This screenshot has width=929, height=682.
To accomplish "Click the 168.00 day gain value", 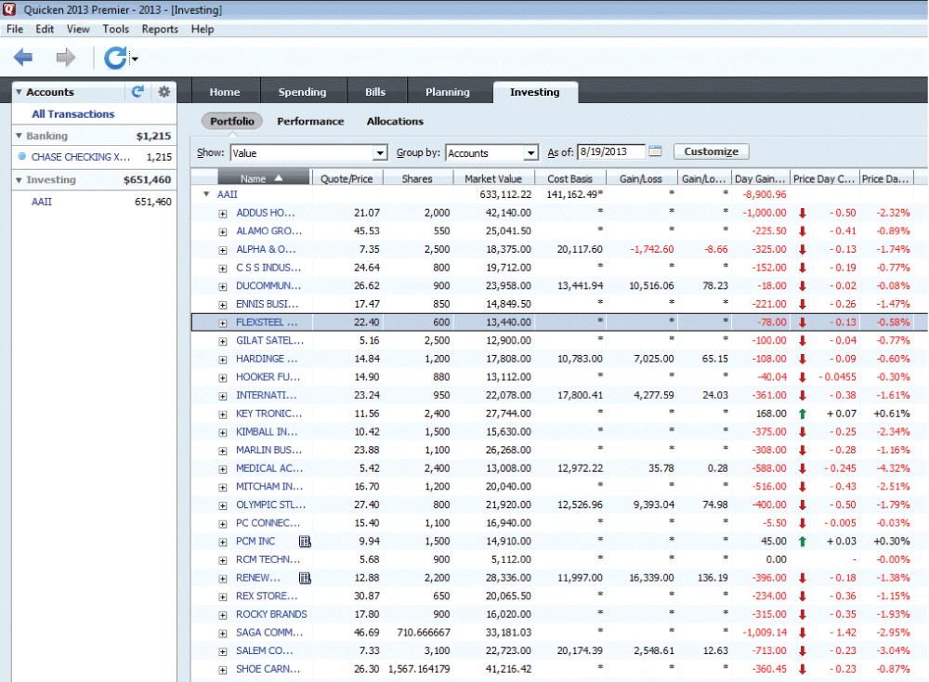I will [771, 413].
